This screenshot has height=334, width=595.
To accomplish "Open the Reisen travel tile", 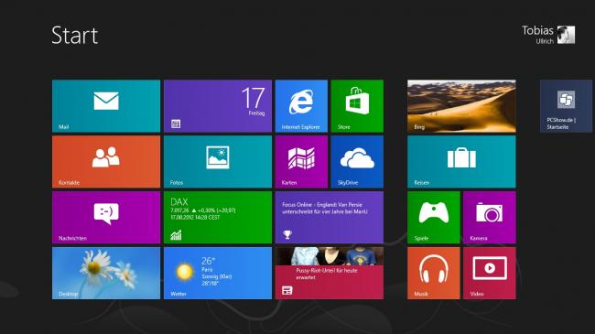I will click(461, 162).
